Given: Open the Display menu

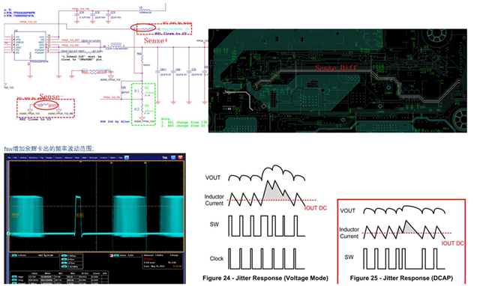Looking at the screenshot, I should tap(49, 158).
